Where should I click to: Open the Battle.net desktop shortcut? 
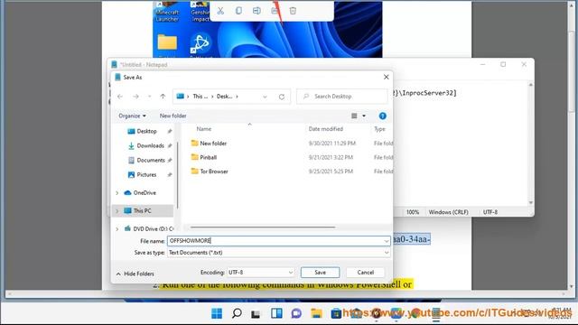click(200, 44)
